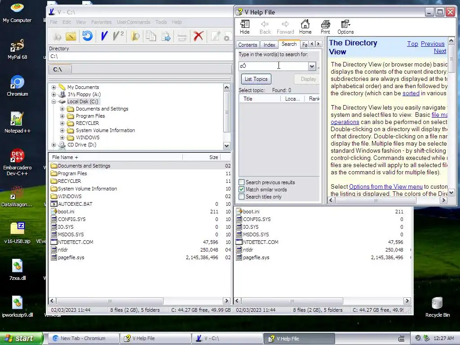The width and height of the screenshot is (460, 345).
Task: Click in the help search word field
Action: (x=274, y=66)
